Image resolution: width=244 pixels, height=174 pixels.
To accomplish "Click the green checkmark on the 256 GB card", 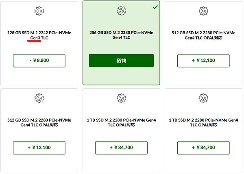I will coord(155,7).
